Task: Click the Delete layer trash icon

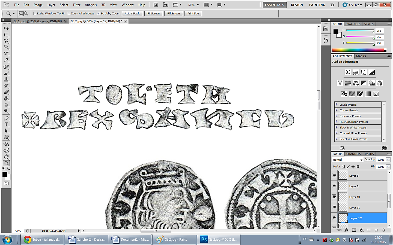Action: (383, 230)
